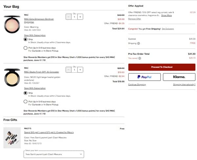Viewport: 197px width, 160px height.
Task: Increase quantity of MAC Skinfinish Highlighter
Action: pyautogui.click(x=80, y=16)
